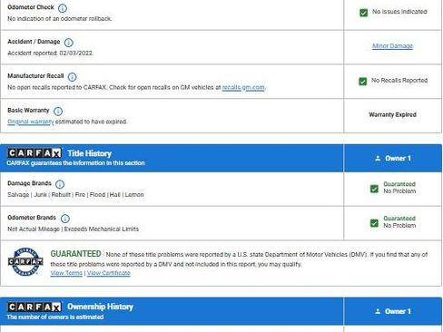Click the Manufacturer Recall label
Viewport: 443px width, 332px height.
tap(35, 76)
